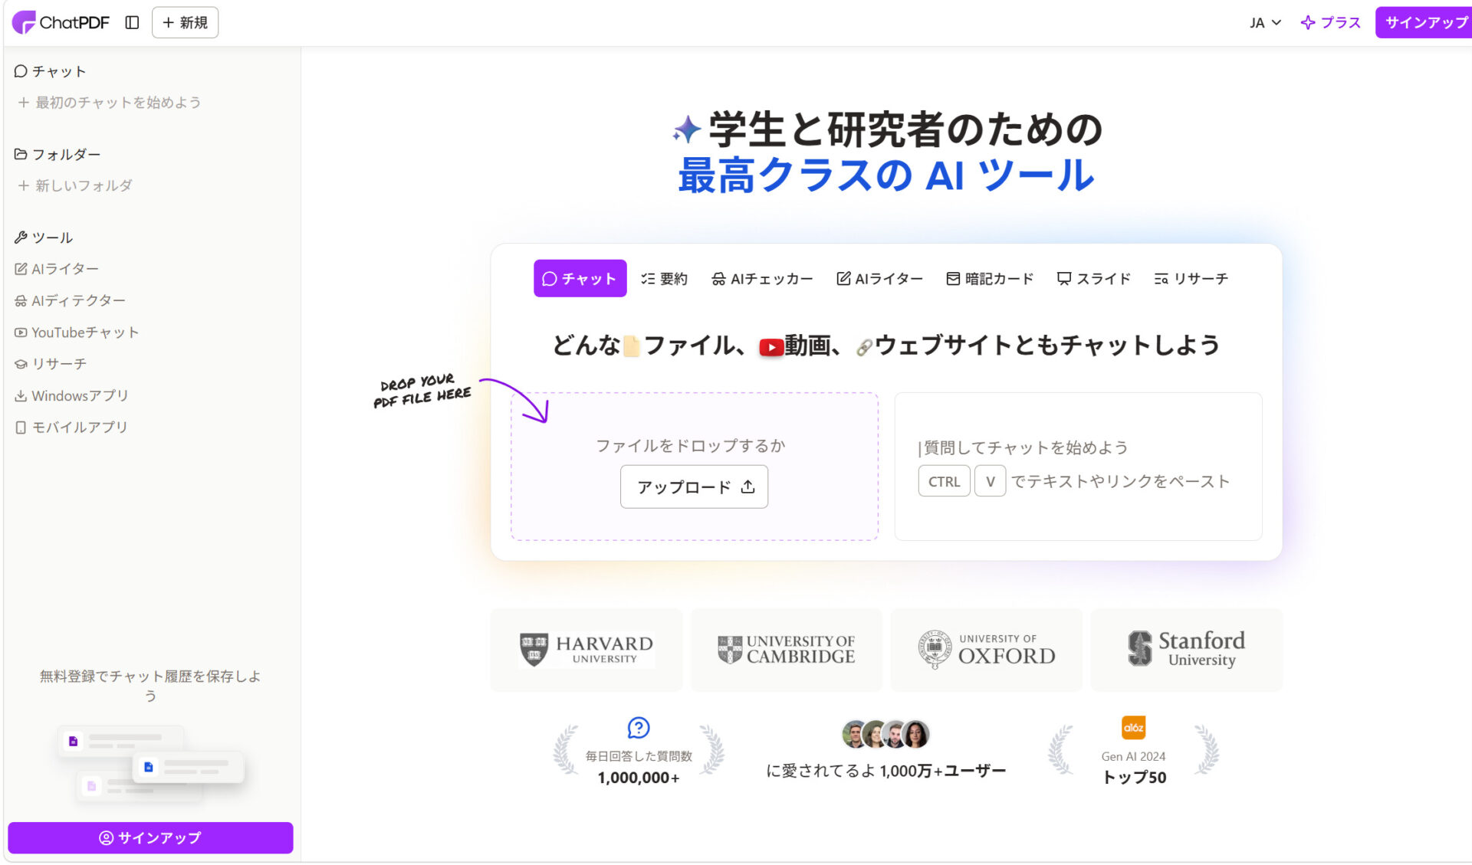Click the ChatPDF logo

click(x=61, y=22)
